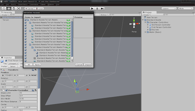The width and height of the screenshot is (195, 111).
Task: Select New Terrain asset in Project
Action: click(152, 18)
